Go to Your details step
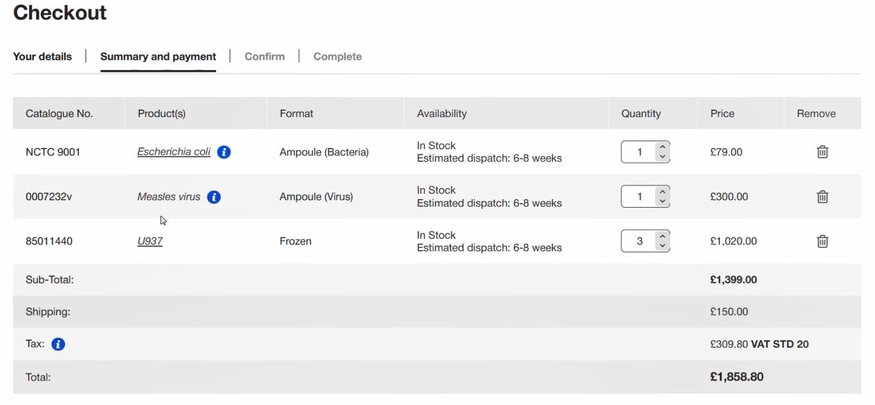Image resolution: width=875 pixels, height=405 pixels. (x=42, y=57)
